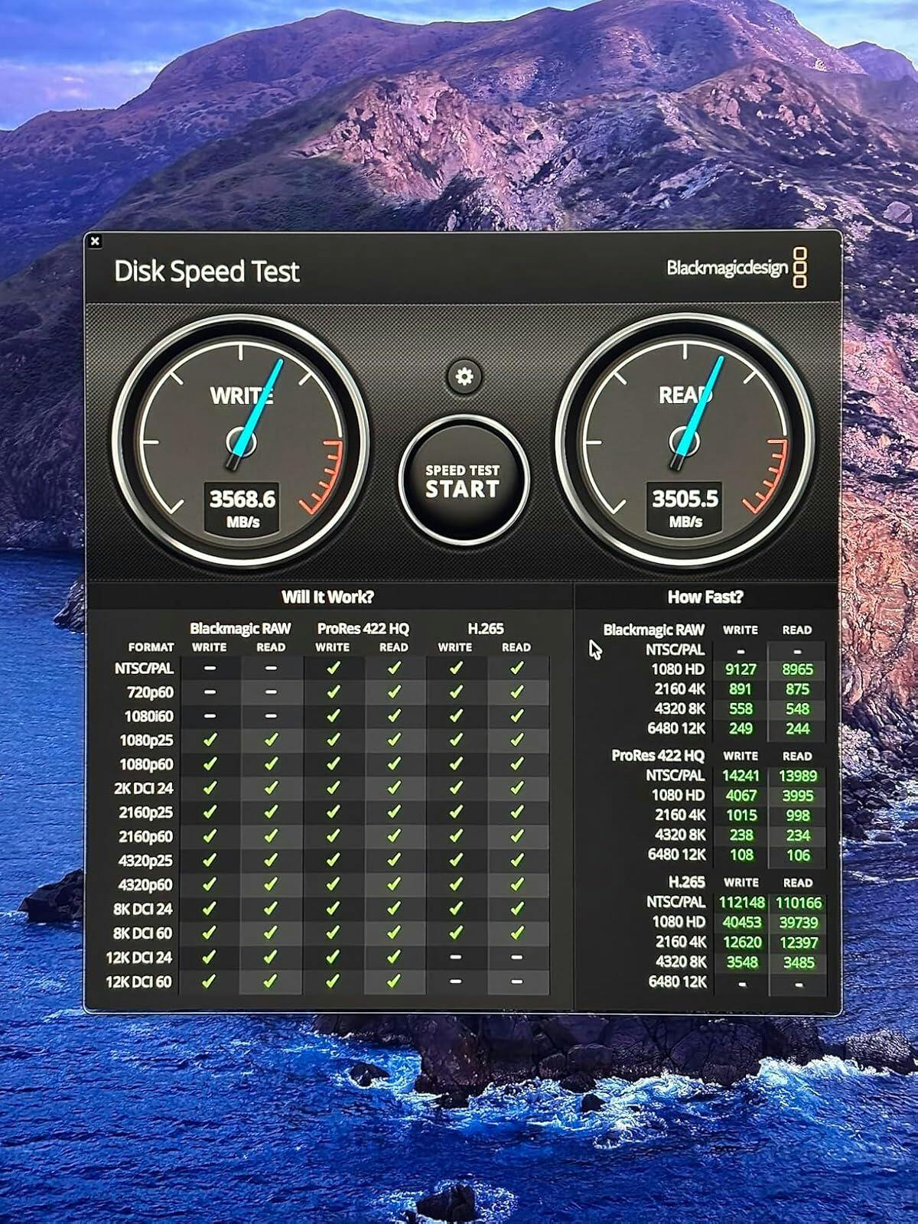Click the 3568.6 MB/s write readout
The width and height of the screenshot is (918, 1224).
[242, 507]
